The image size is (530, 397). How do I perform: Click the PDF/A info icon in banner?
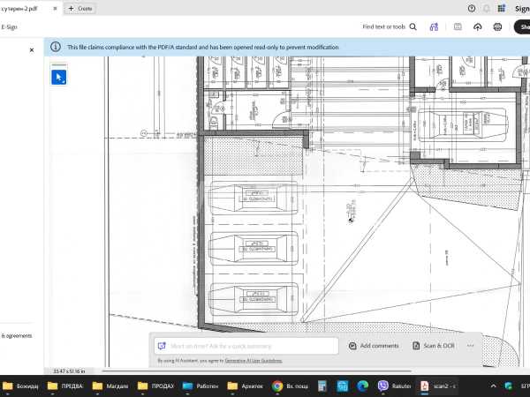click(x=57, y=47)
